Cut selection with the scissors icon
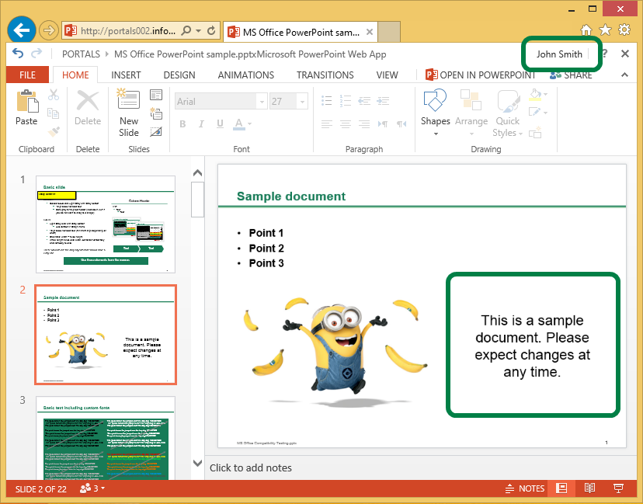This screenshot has width=643, height=504. tap(54, 95)
